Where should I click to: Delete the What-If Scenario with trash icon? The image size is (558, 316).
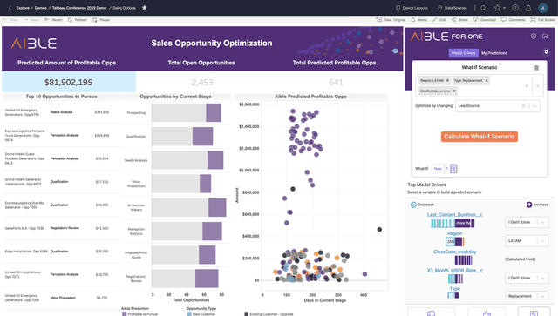tap(536, 68)
